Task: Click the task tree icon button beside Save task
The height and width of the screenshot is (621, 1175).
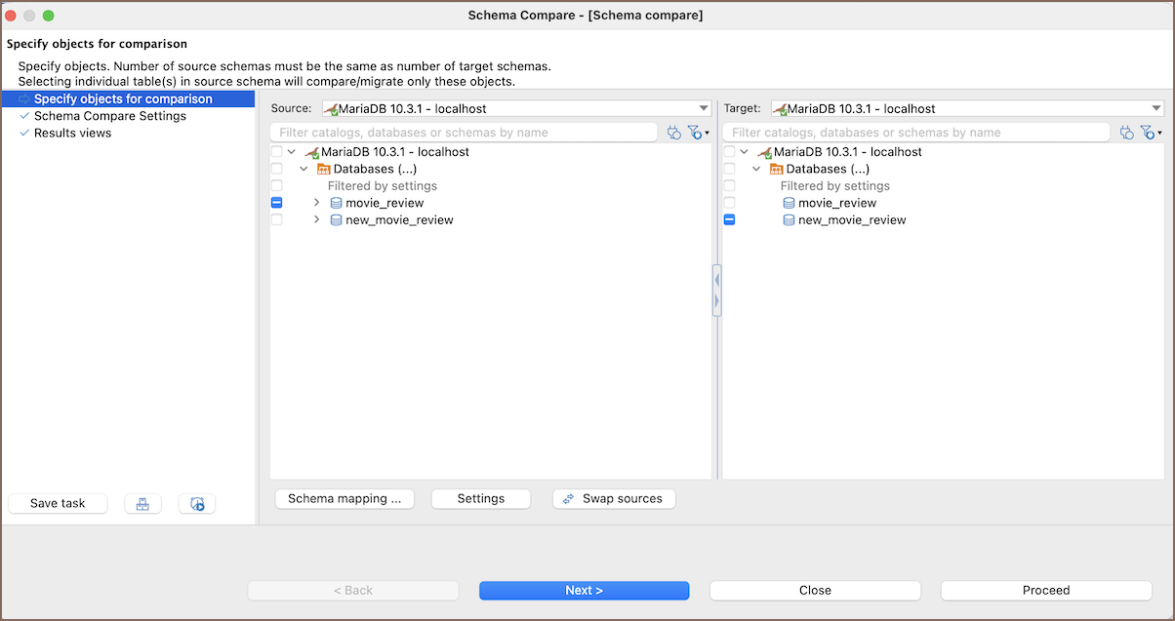Action: pos(142,504)
